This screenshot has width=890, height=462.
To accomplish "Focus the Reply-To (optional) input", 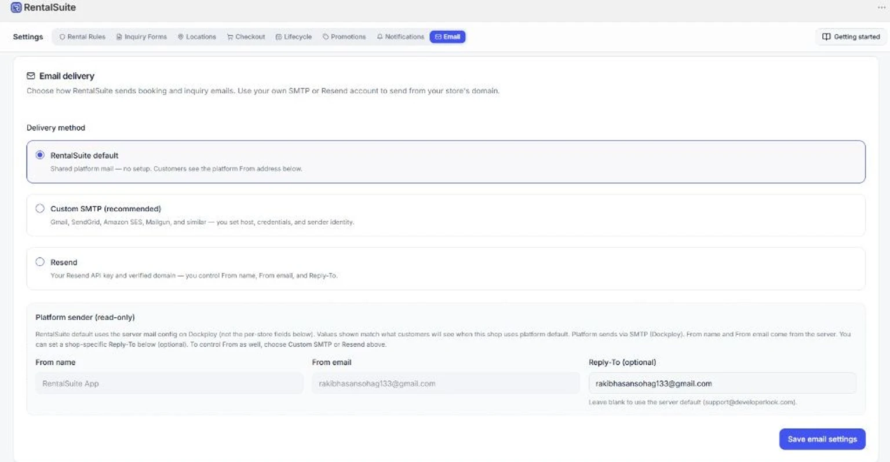I will [x=723, y=383].
